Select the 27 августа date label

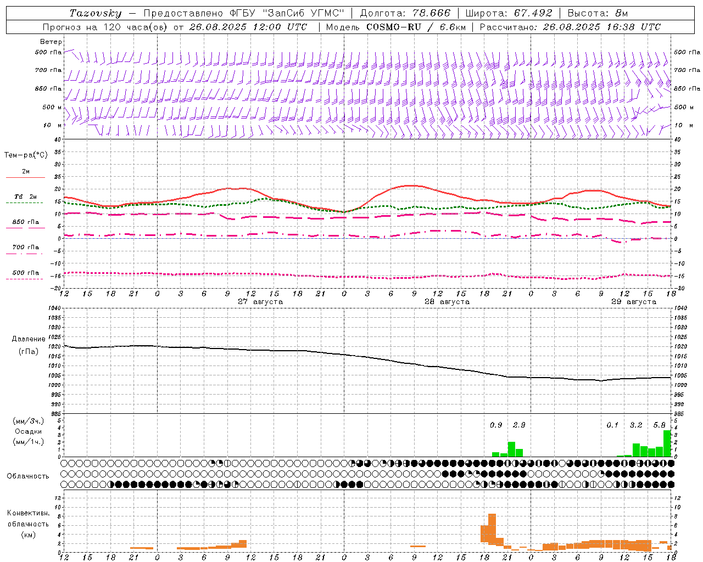click(x=260, y=302)
